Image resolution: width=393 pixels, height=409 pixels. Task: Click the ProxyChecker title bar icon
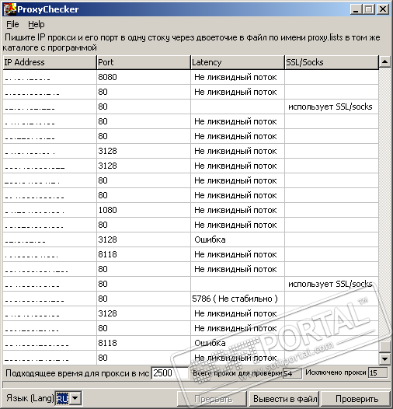[x=9, y=9]
